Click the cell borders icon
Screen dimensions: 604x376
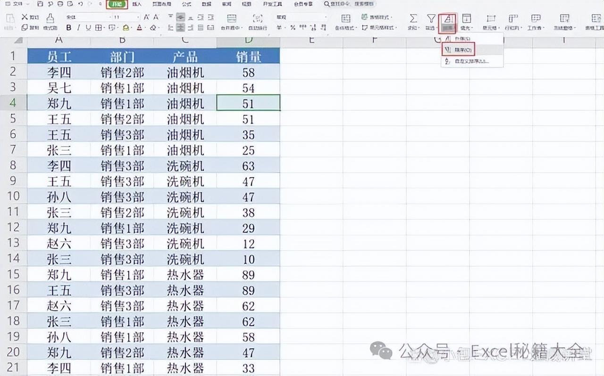pyautogui.click(x=98, y=28)
